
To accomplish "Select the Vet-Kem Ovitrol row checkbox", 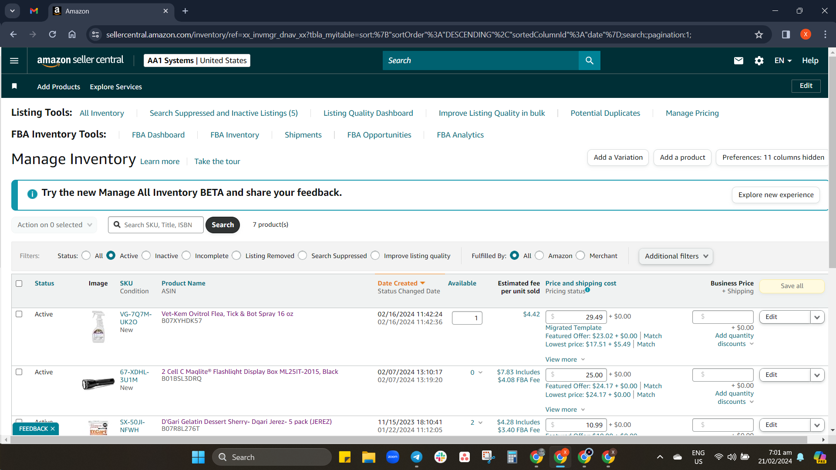I will coord(19,314).
